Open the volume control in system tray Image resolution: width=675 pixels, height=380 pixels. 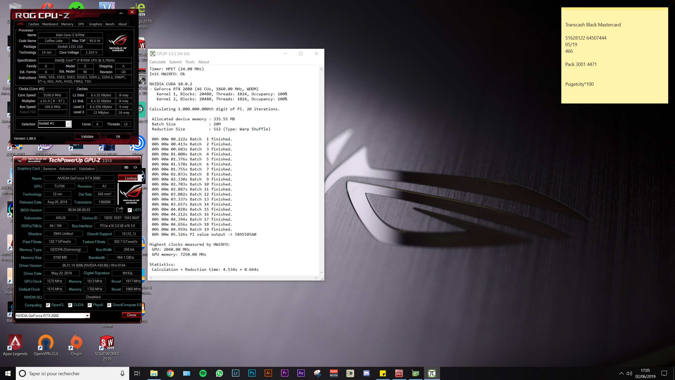[x=629, y=373]
